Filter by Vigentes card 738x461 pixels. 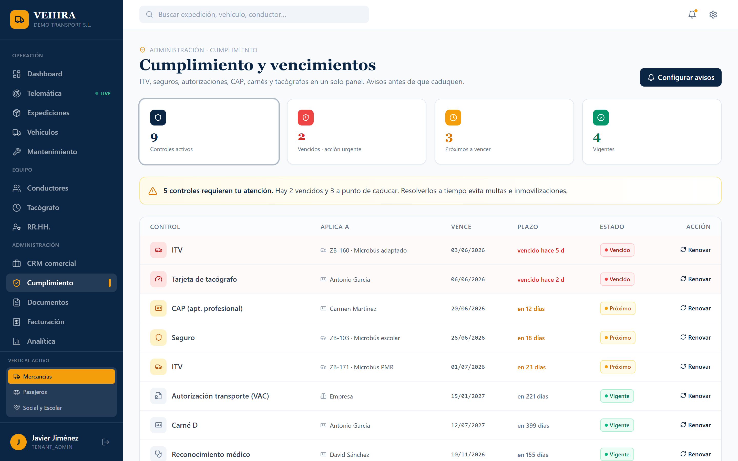pos(652,132)
